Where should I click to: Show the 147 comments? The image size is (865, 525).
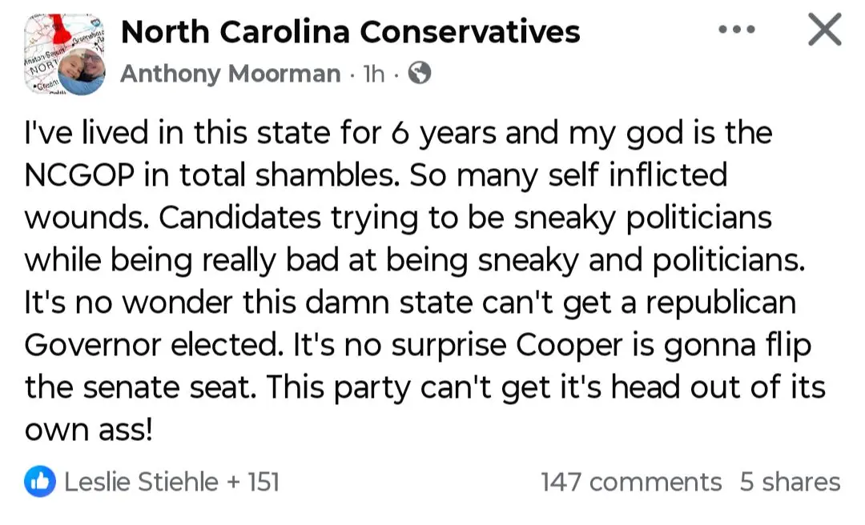(x=631, y=482)
